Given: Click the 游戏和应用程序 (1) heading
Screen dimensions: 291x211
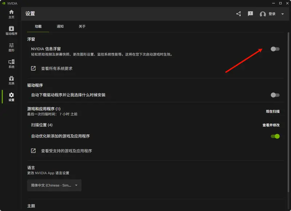Looking at the screenshot, I should click(x=44, y=109).
